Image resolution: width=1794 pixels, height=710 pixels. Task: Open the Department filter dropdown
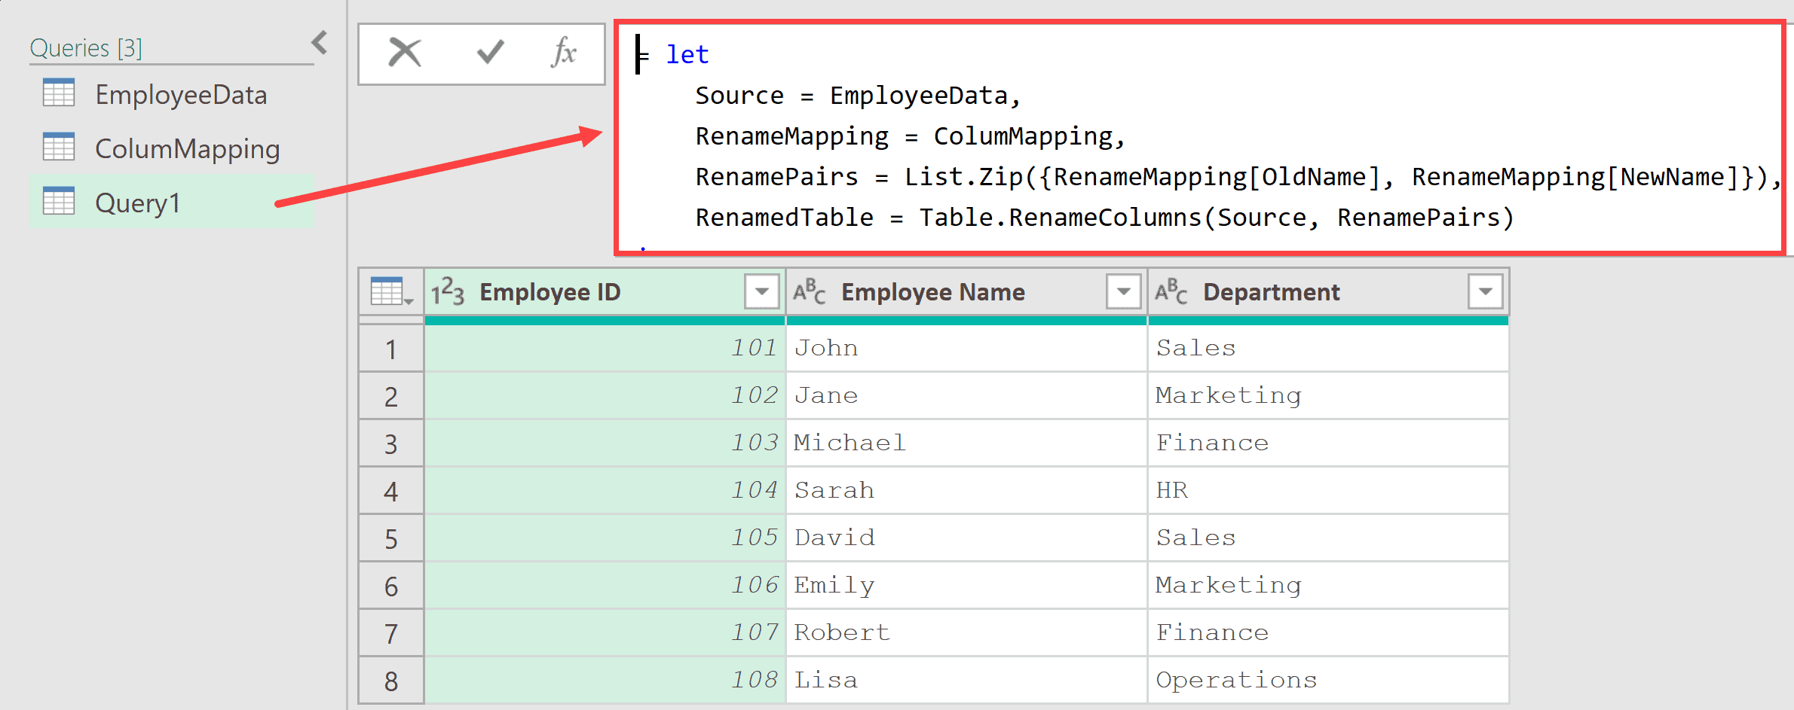[1484, 291]
